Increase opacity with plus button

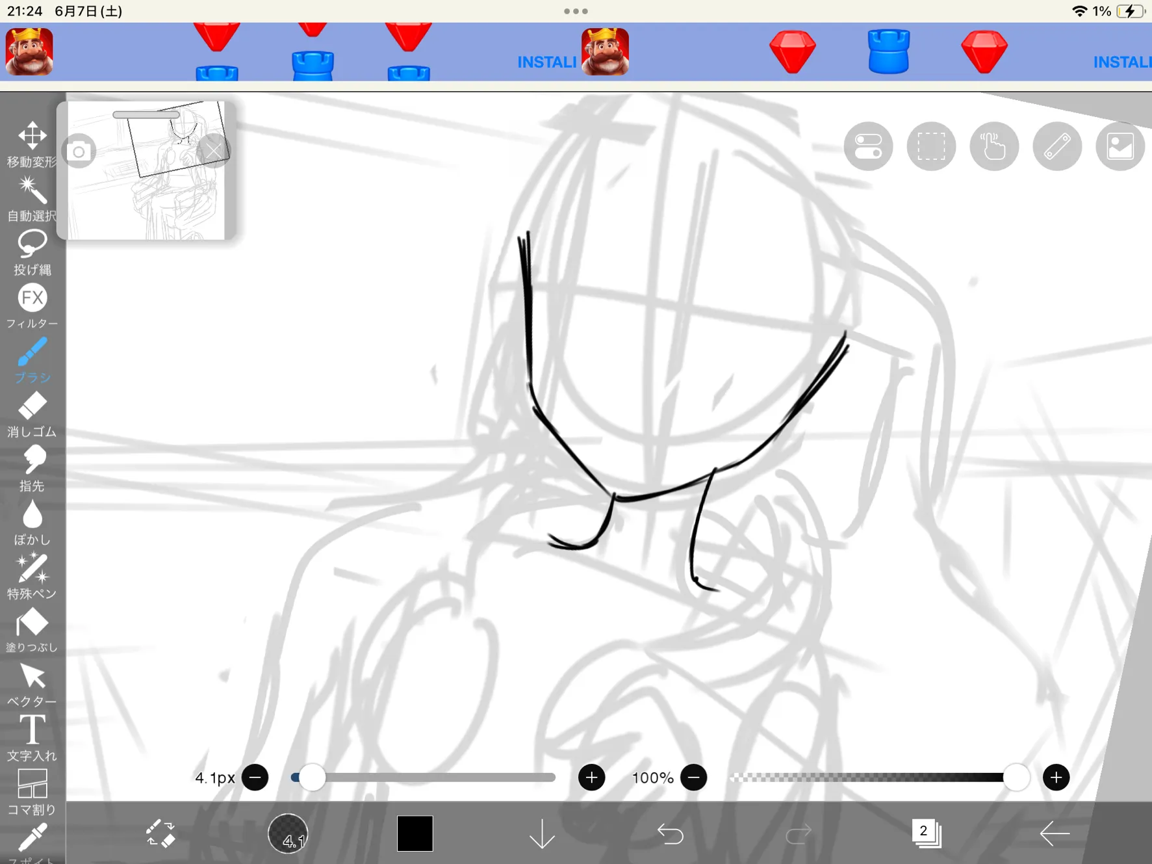coord(1056,778)
